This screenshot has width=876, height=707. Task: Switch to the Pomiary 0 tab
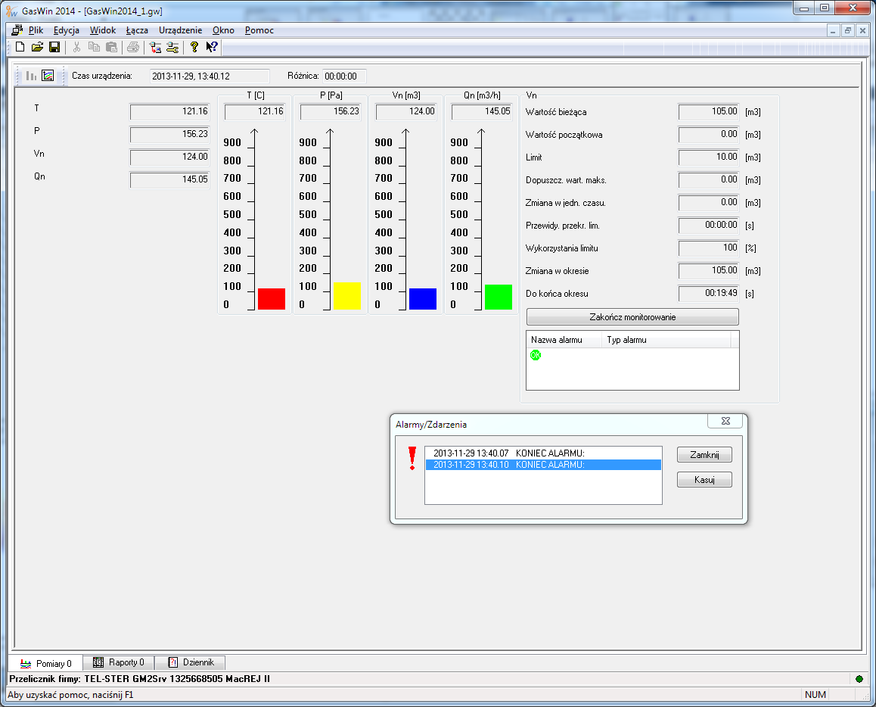coord(46,663)
